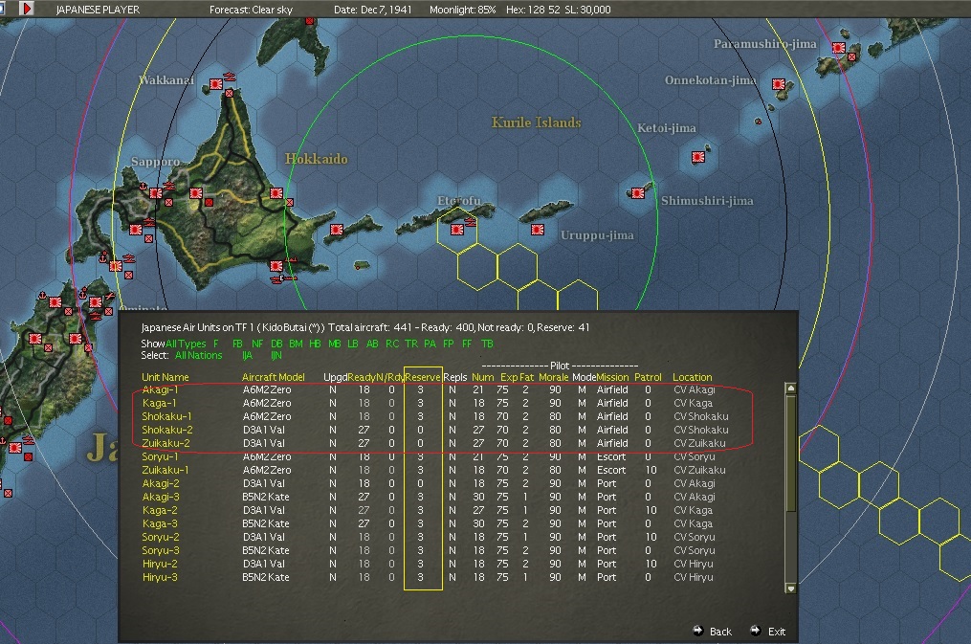The image size is (971, 644).
Task: Filter the list by F fighter type
Action: coord(216,344)
